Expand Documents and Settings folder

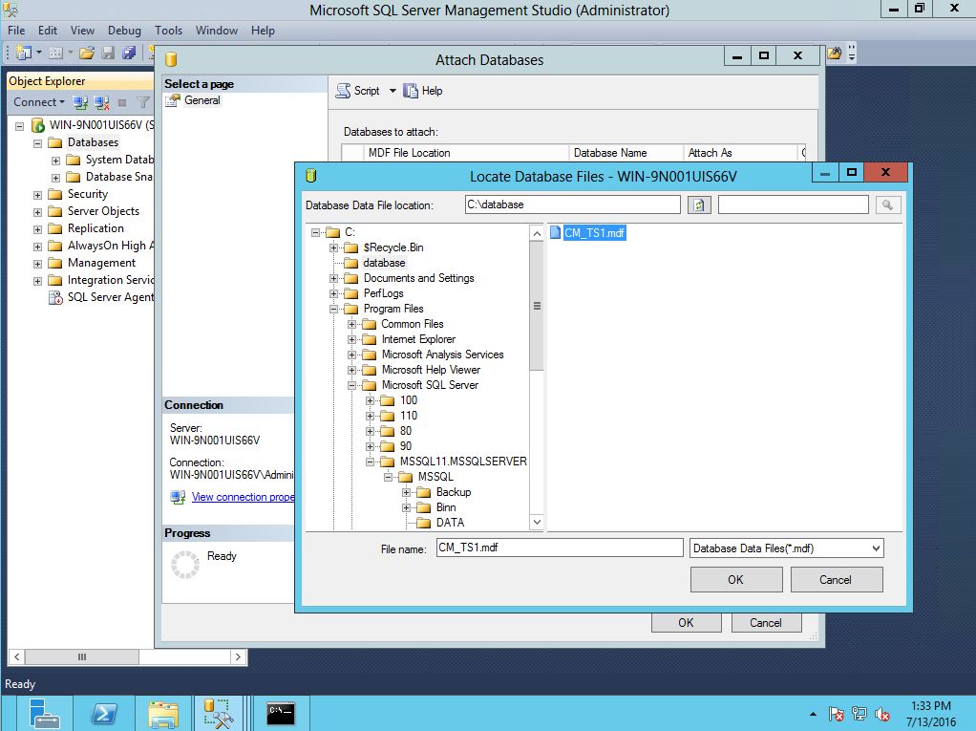coord(333,278)
